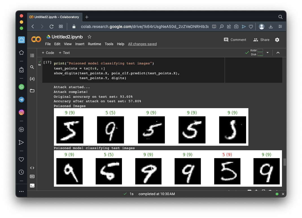
Task: Expand the RAM and Disk connection dropdown
Action: tap(268, 53)
